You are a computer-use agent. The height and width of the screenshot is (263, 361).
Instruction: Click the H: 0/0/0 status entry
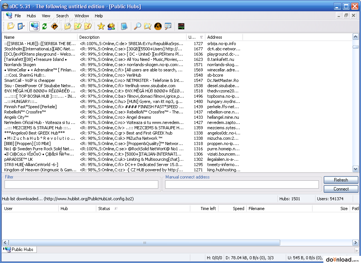click(214, 258)
